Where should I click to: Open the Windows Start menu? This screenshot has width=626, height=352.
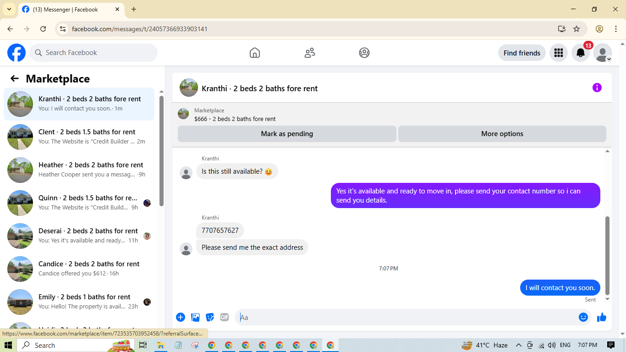[x=8, y=345]
